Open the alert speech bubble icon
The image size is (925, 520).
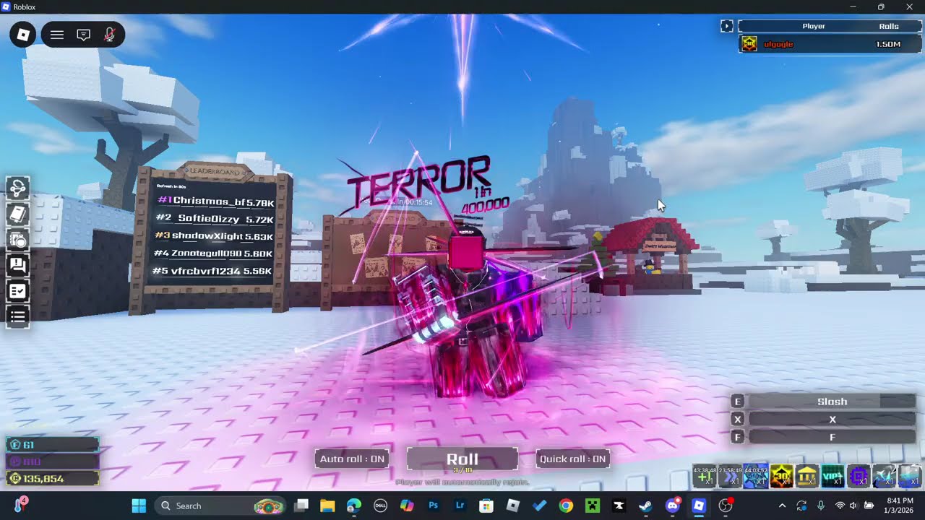tap(18, 265)
